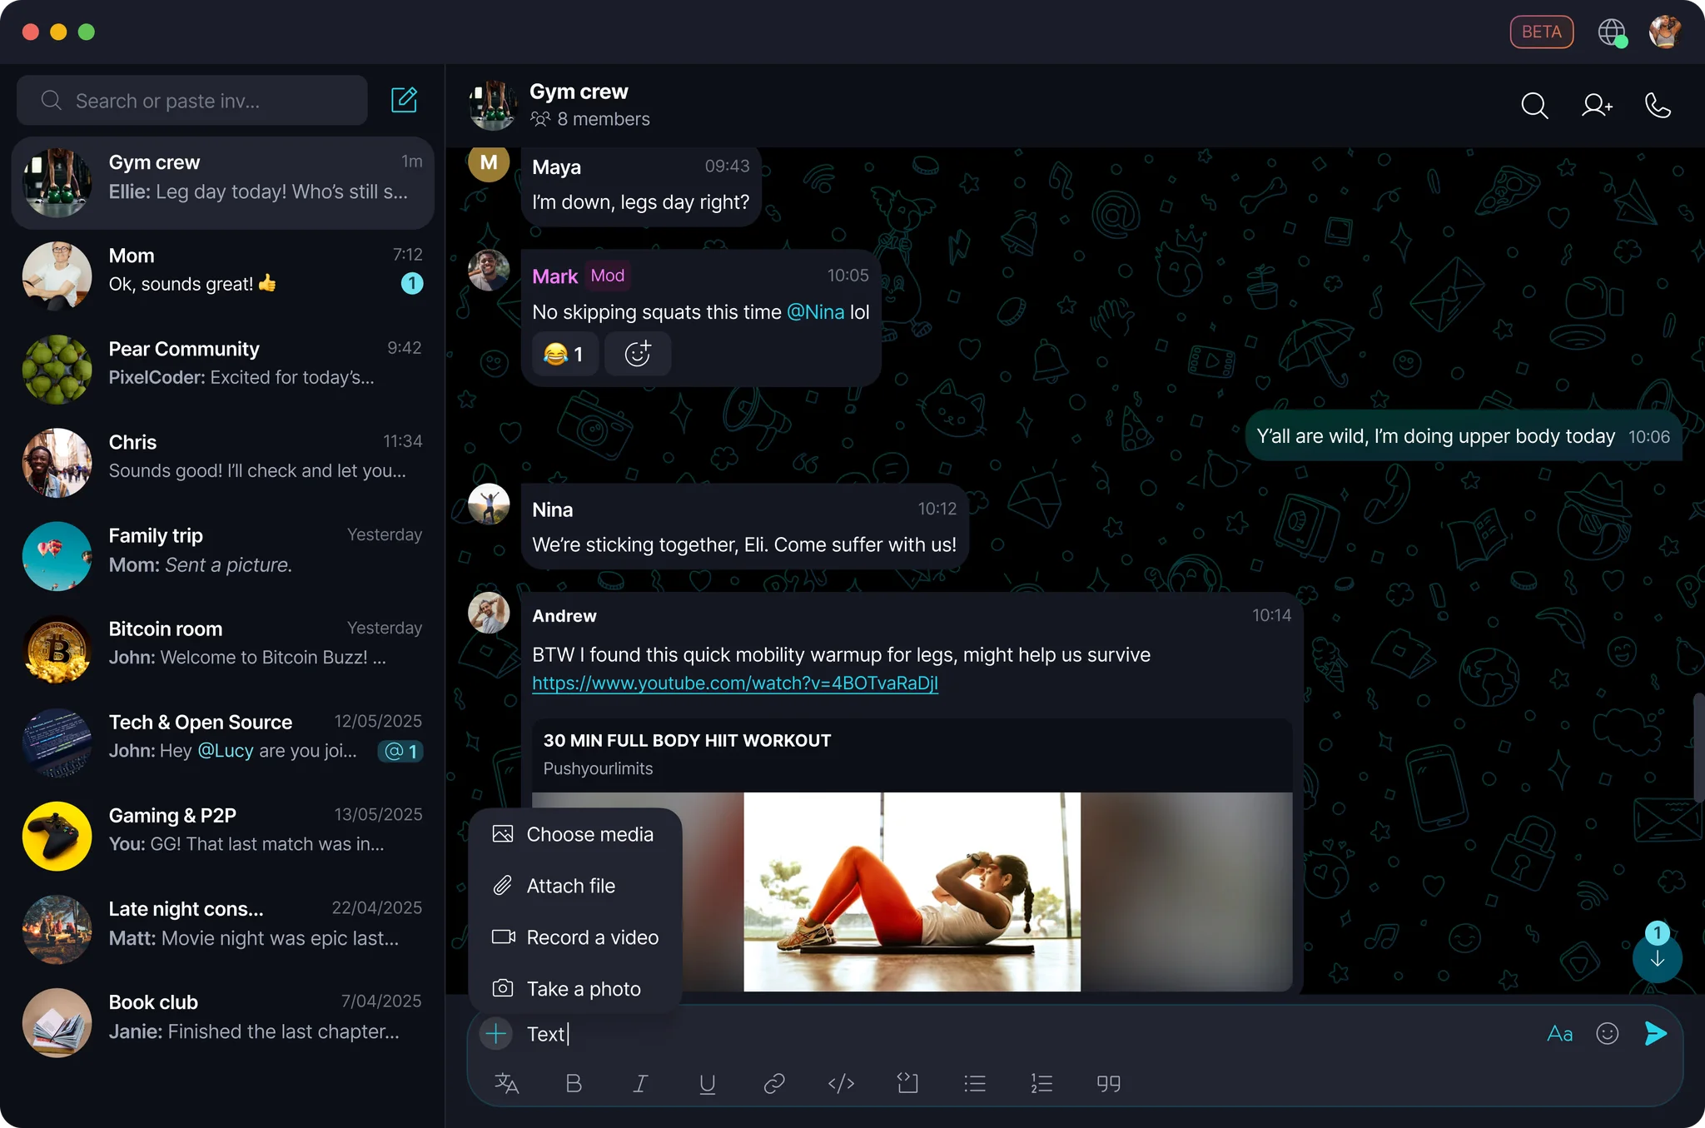Viewport: 1705px width, 1128px height.
Task: Open Andrew's YouTube warmup link
Action: pos(734,683)
